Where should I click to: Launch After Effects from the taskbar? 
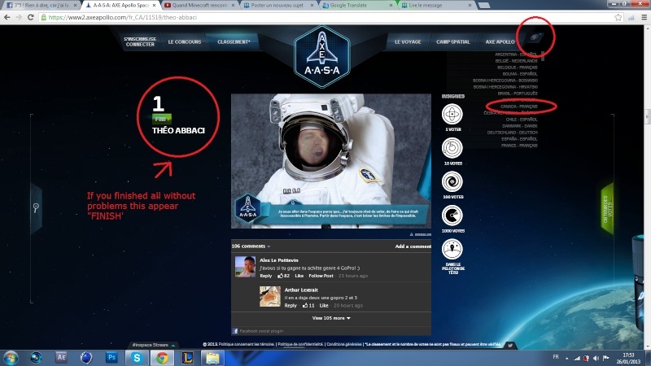pyautogui.click(x=61, y=357)
